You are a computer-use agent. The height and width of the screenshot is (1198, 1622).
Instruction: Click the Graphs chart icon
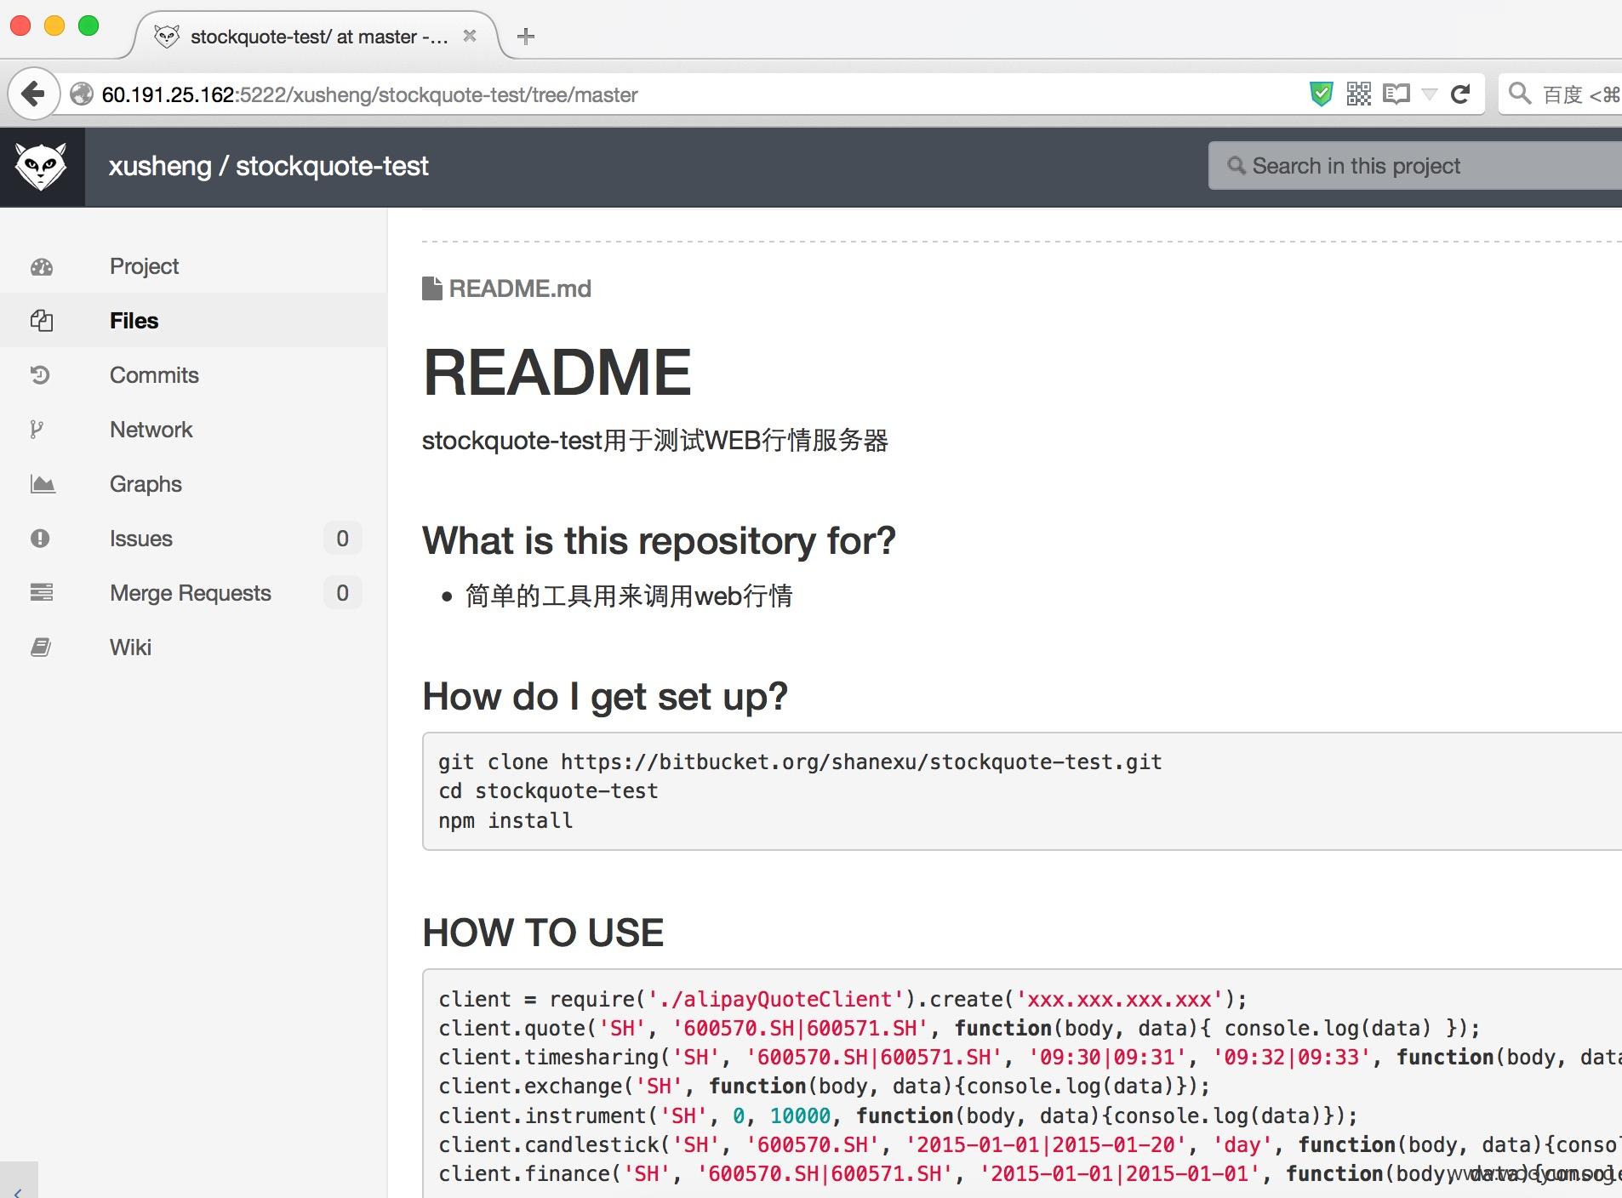[43, 484]
